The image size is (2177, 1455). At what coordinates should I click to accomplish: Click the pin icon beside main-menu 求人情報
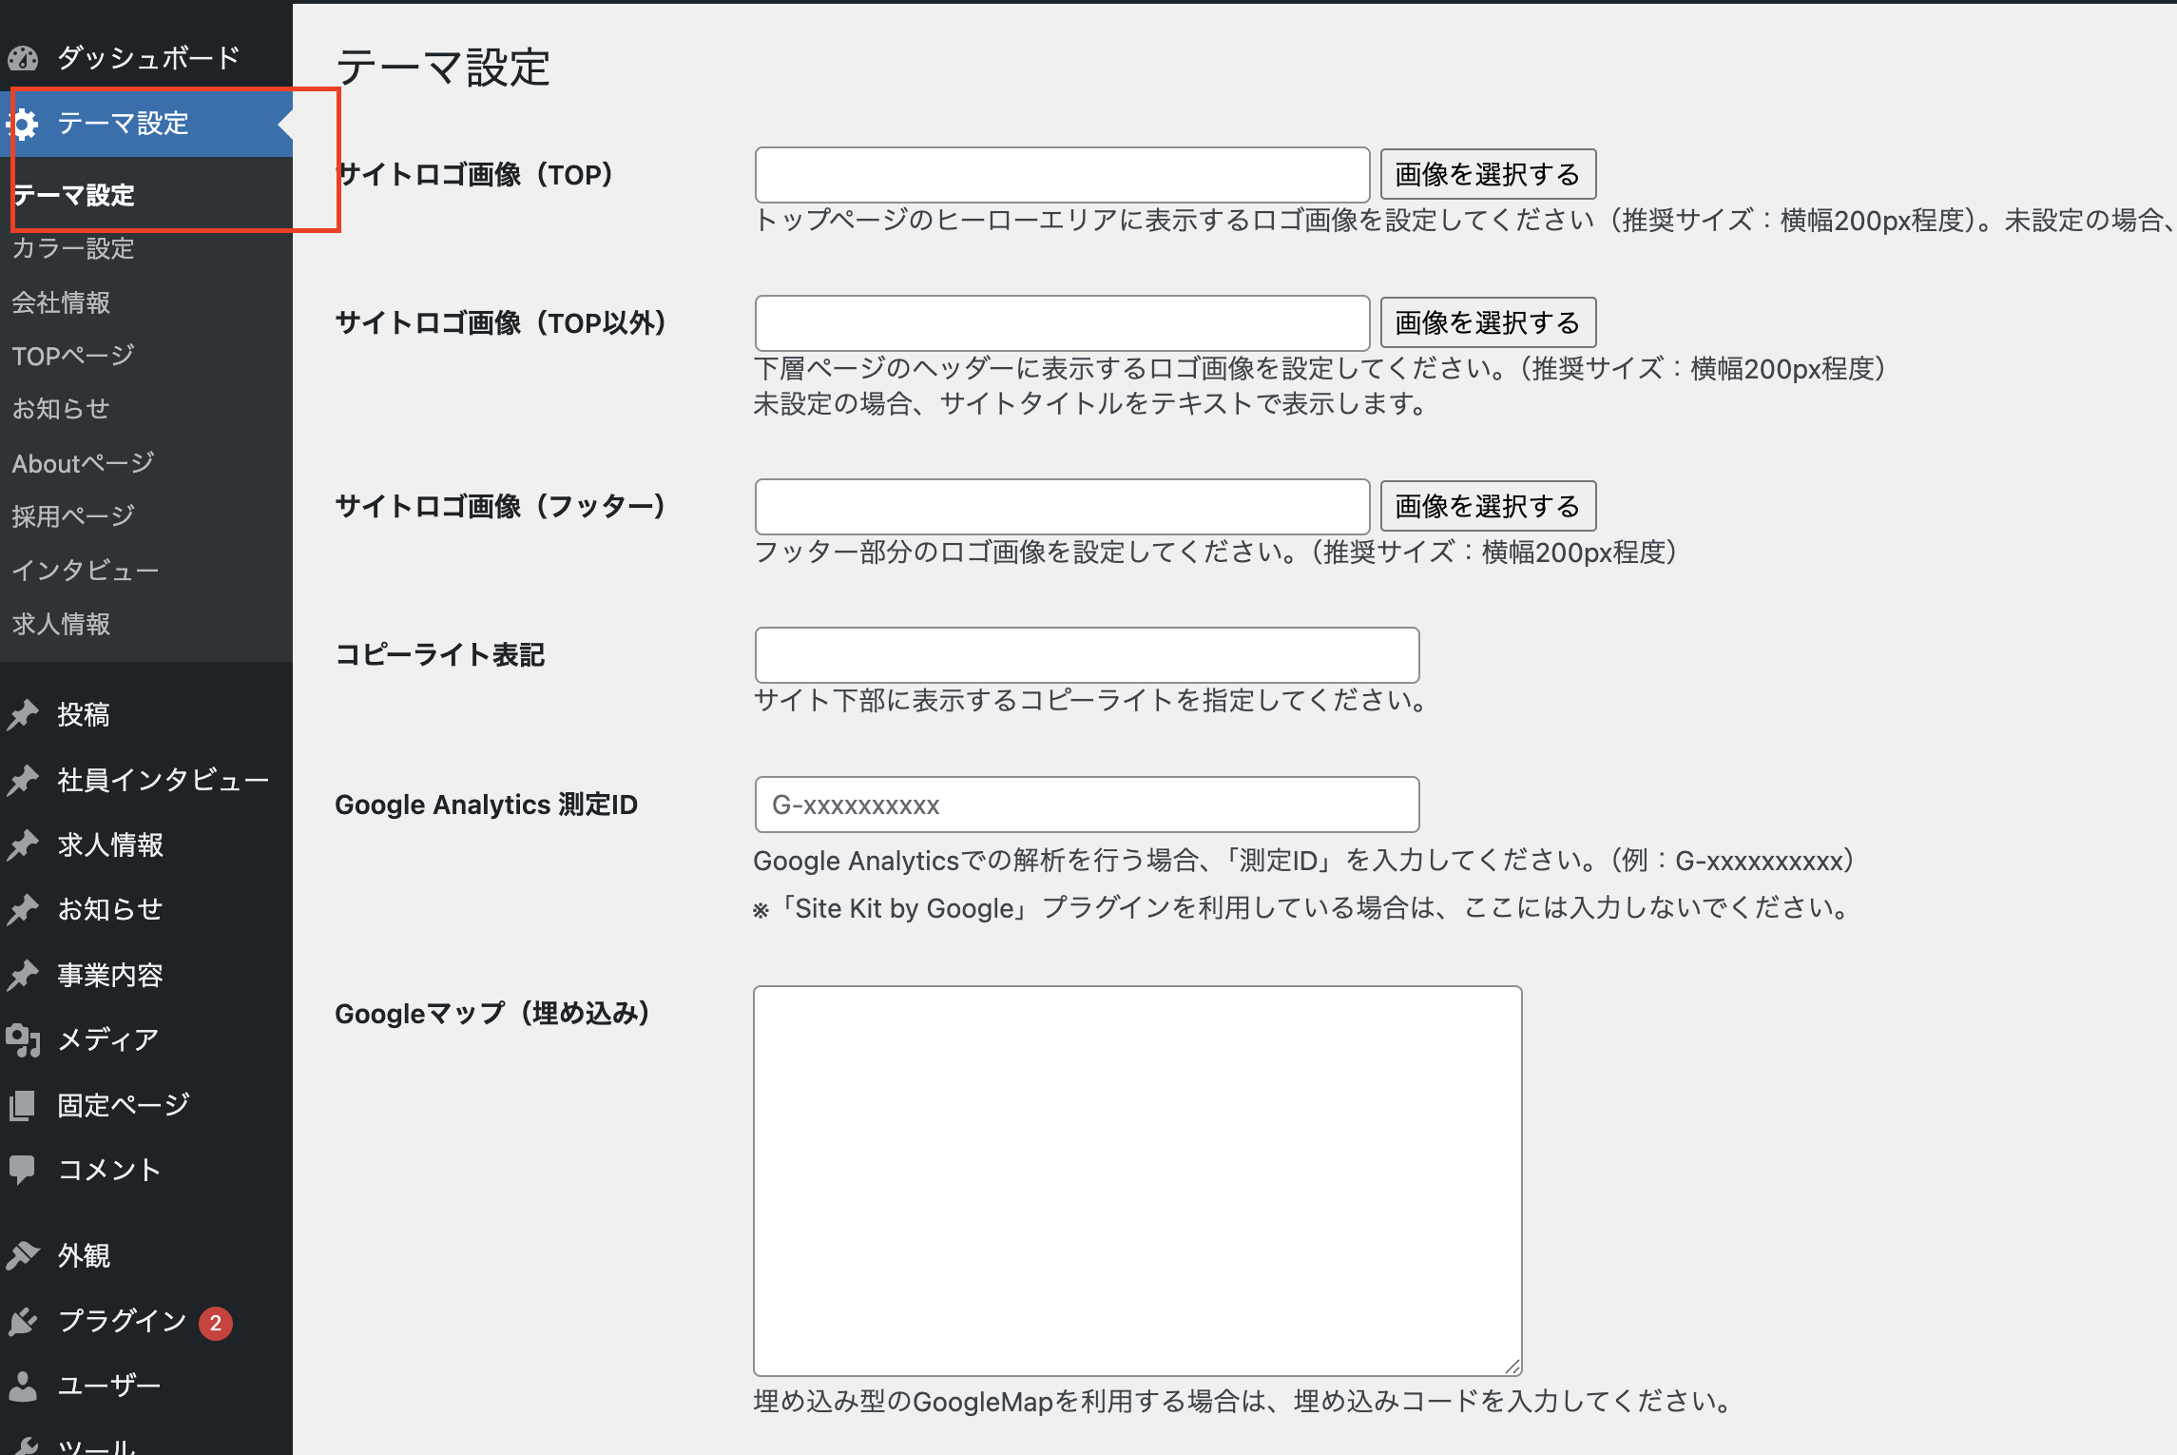(x=23, y=845)
